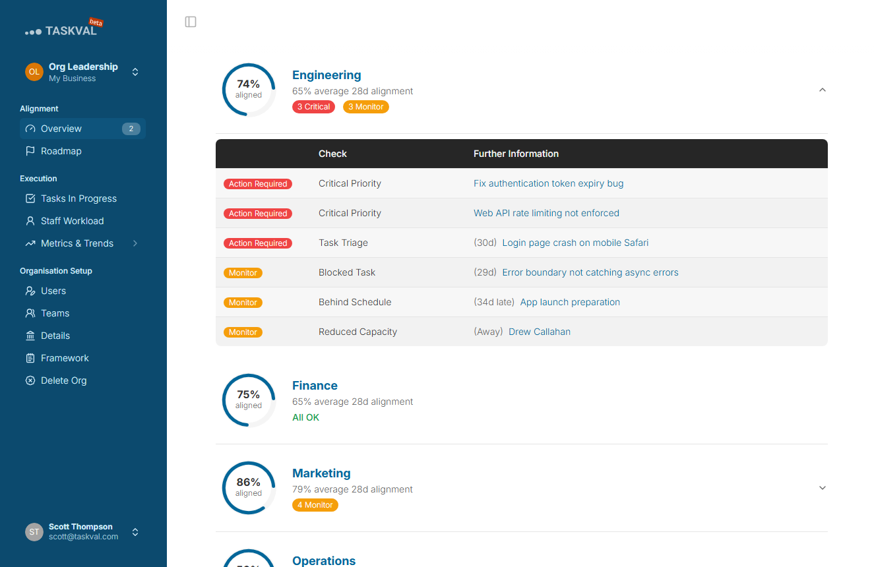The image size is (874, 567).
Task: Select Delete Org in sidebar
Action: (82, 380)
